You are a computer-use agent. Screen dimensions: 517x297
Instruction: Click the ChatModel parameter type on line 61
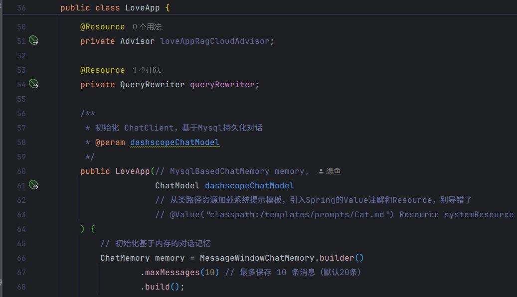coord(177,186)
